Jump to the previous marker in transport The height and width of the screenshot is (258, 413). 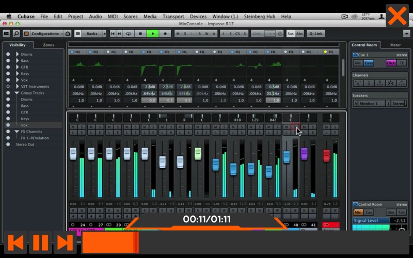tap(113, 34)
